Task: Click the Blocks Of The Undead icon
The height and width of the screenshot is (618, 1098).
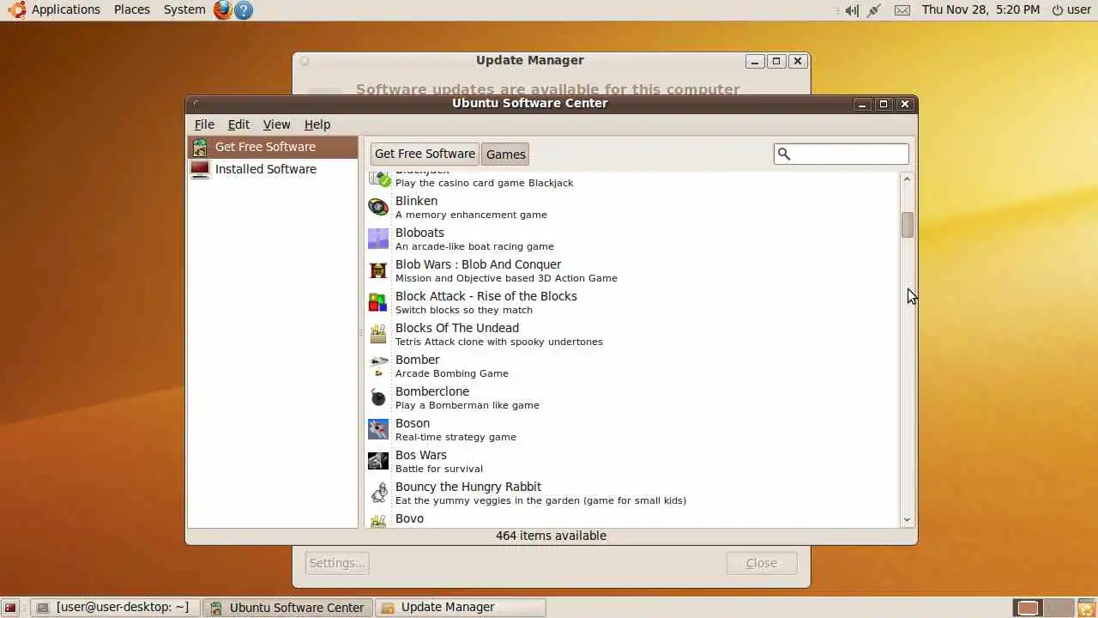Action: (x=378, y=334)
